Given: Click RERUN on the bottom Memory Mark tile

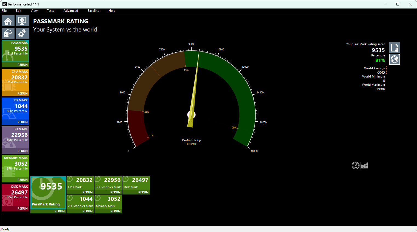Looking at the screenshot, I should tap(115, 211).
